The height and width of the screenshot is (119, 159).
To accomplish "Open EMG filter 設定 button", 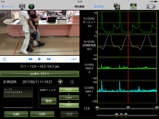I will (49, 101).
